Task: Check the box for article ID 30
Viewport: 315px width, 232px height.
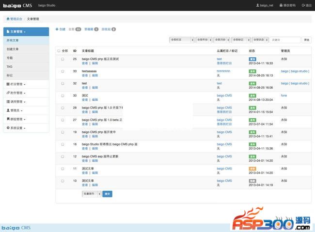Action: pyautogui.click(x=63, y=95)
